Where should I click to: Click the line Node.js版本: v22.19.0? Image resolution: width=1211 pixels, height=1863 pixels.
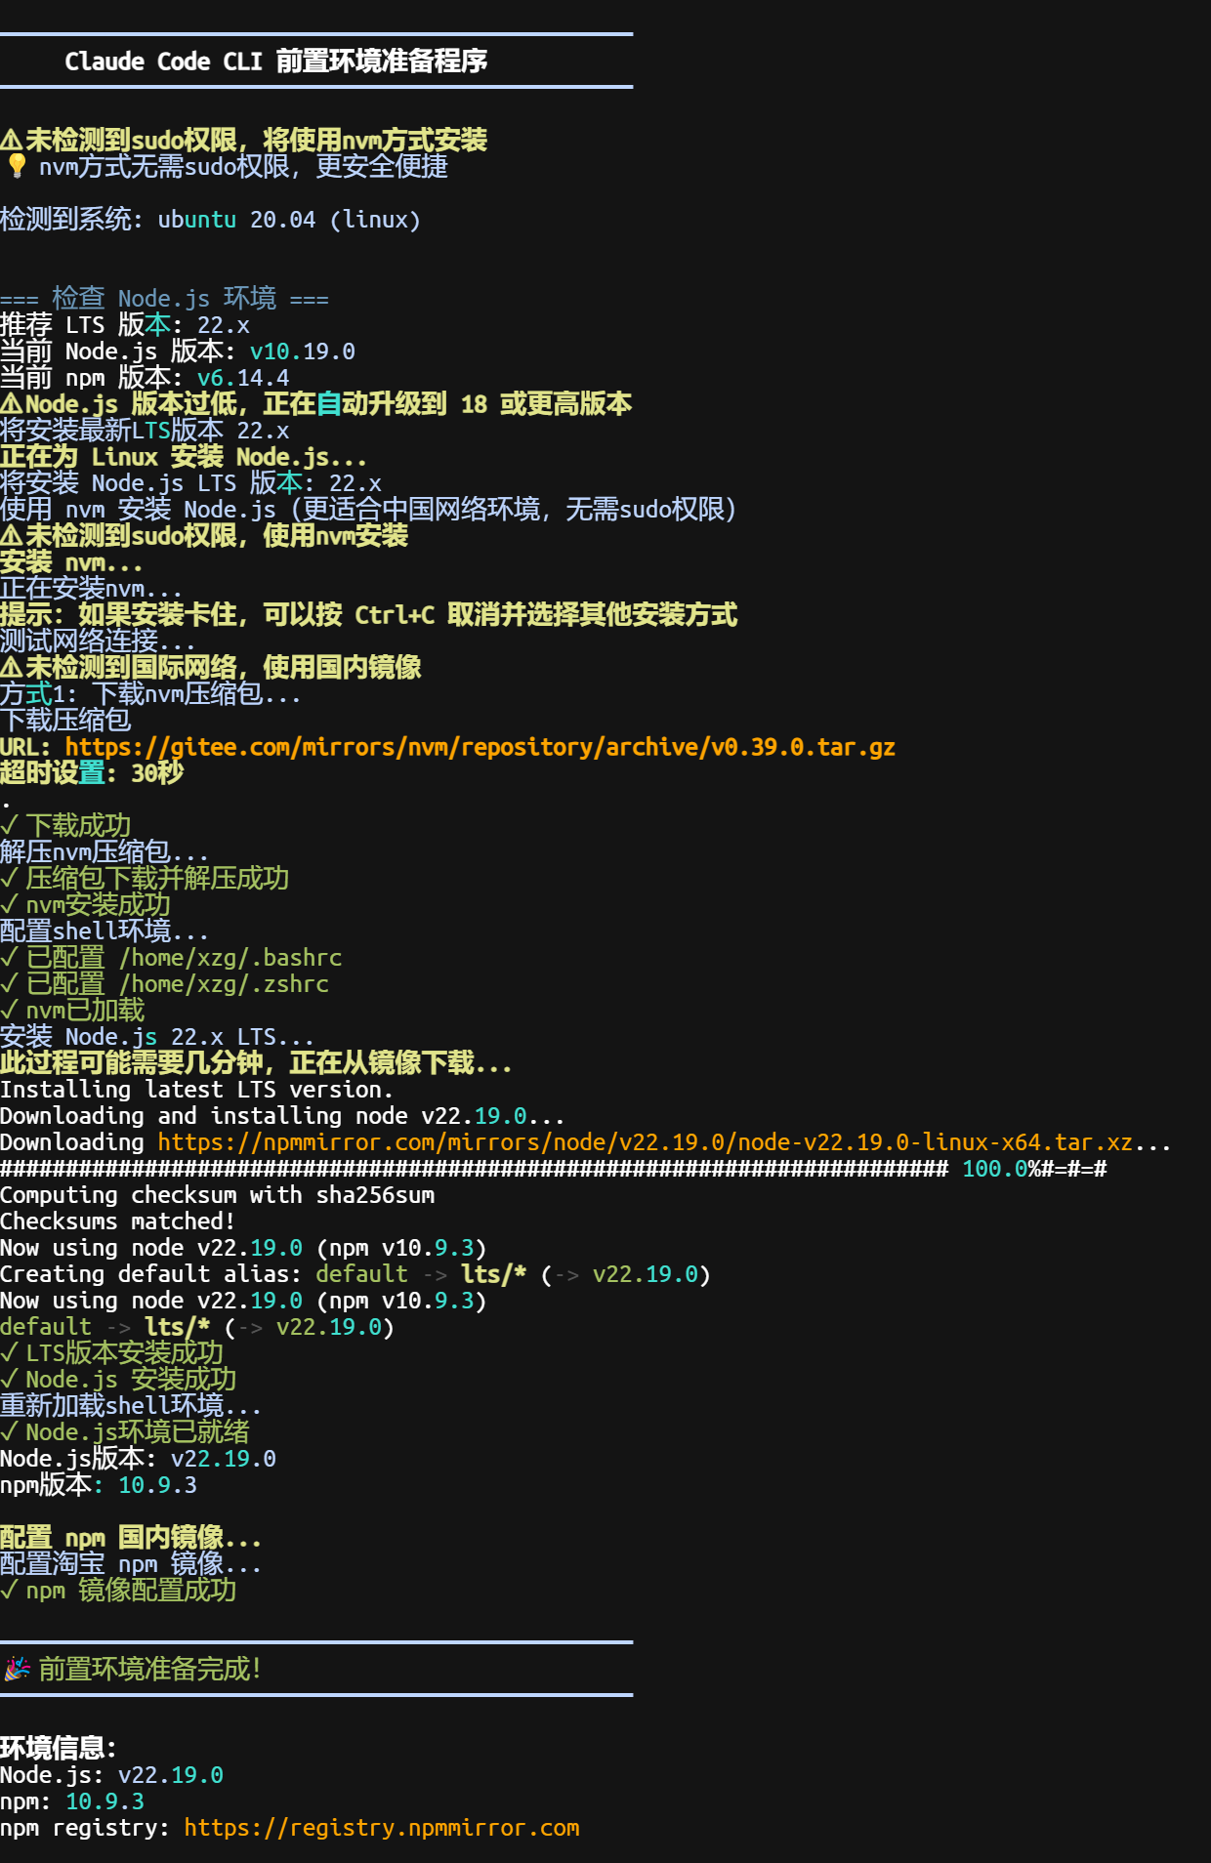pos(138,1459)
